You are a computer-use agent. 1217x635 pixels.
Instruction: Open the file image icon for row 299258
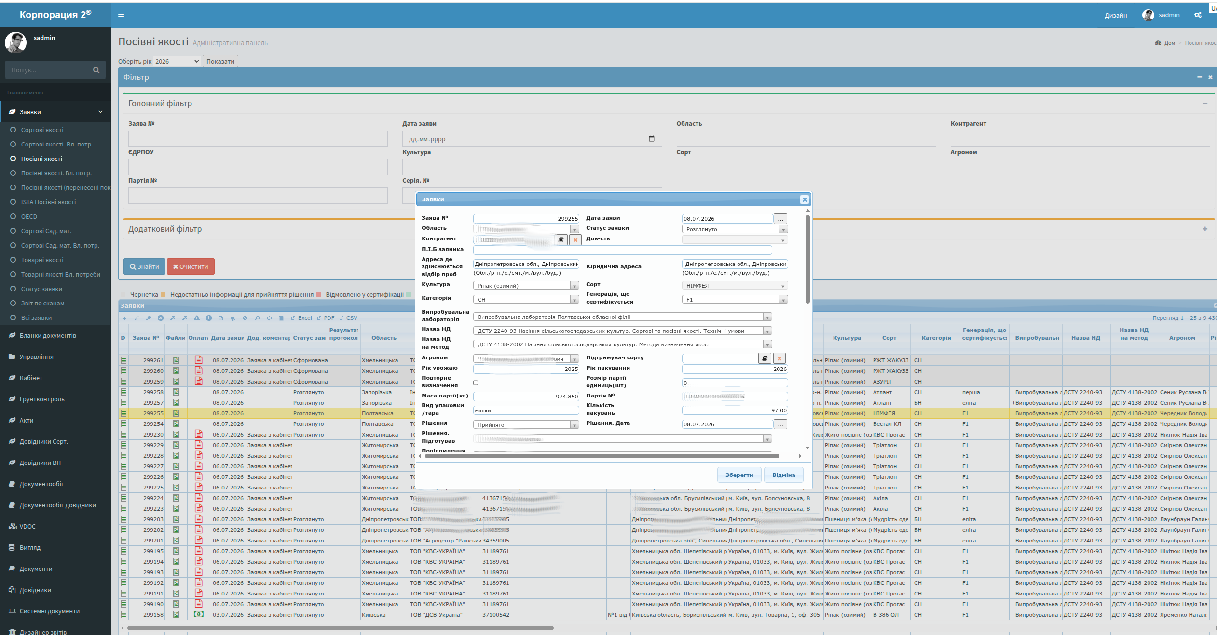[x=176, y=392]
